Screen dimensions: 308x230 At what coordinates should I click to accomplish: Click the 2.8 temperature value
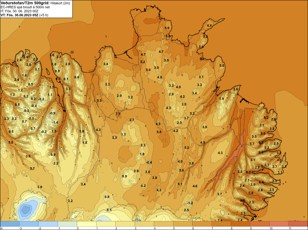click(x=260, y=190)
